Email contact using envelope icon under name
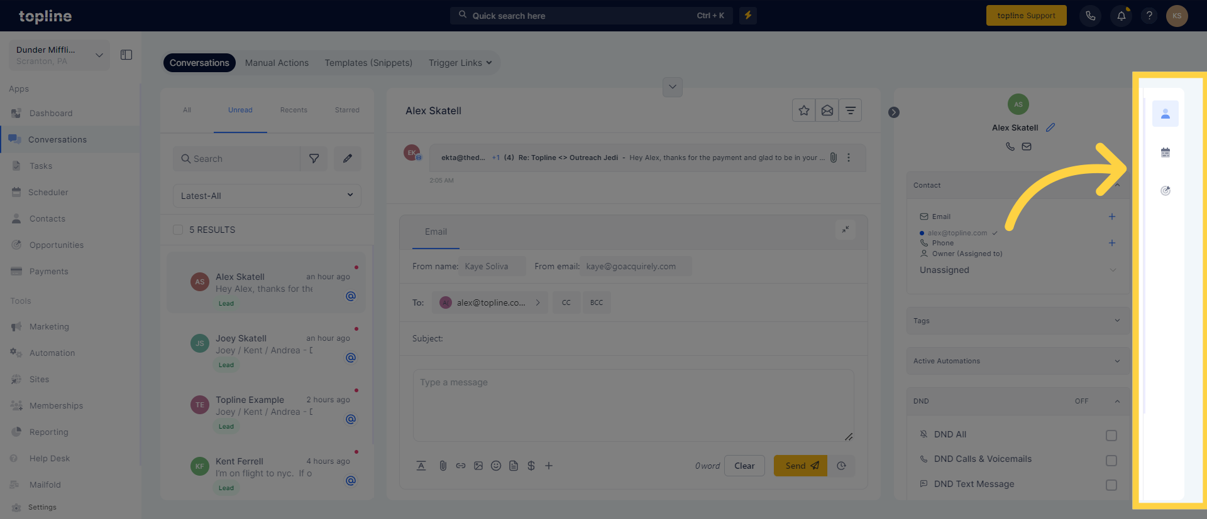Viewport: 1207px width, 519px height. point(1027,146)
